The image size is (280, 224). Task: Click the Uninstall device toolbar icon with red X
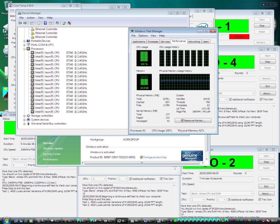pyautogui.click(x=69, y=23)
